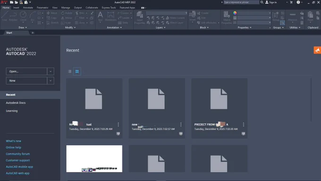
Task: Open the Autodesk App Store cart icon
Action: point(291,2)
